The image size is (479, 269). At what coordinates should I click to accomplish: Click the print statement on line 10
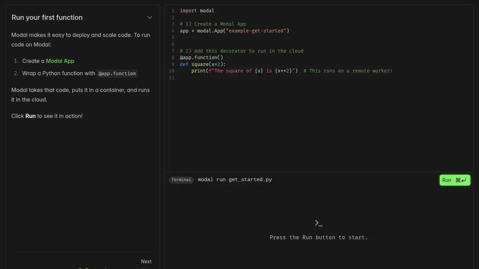245,71
